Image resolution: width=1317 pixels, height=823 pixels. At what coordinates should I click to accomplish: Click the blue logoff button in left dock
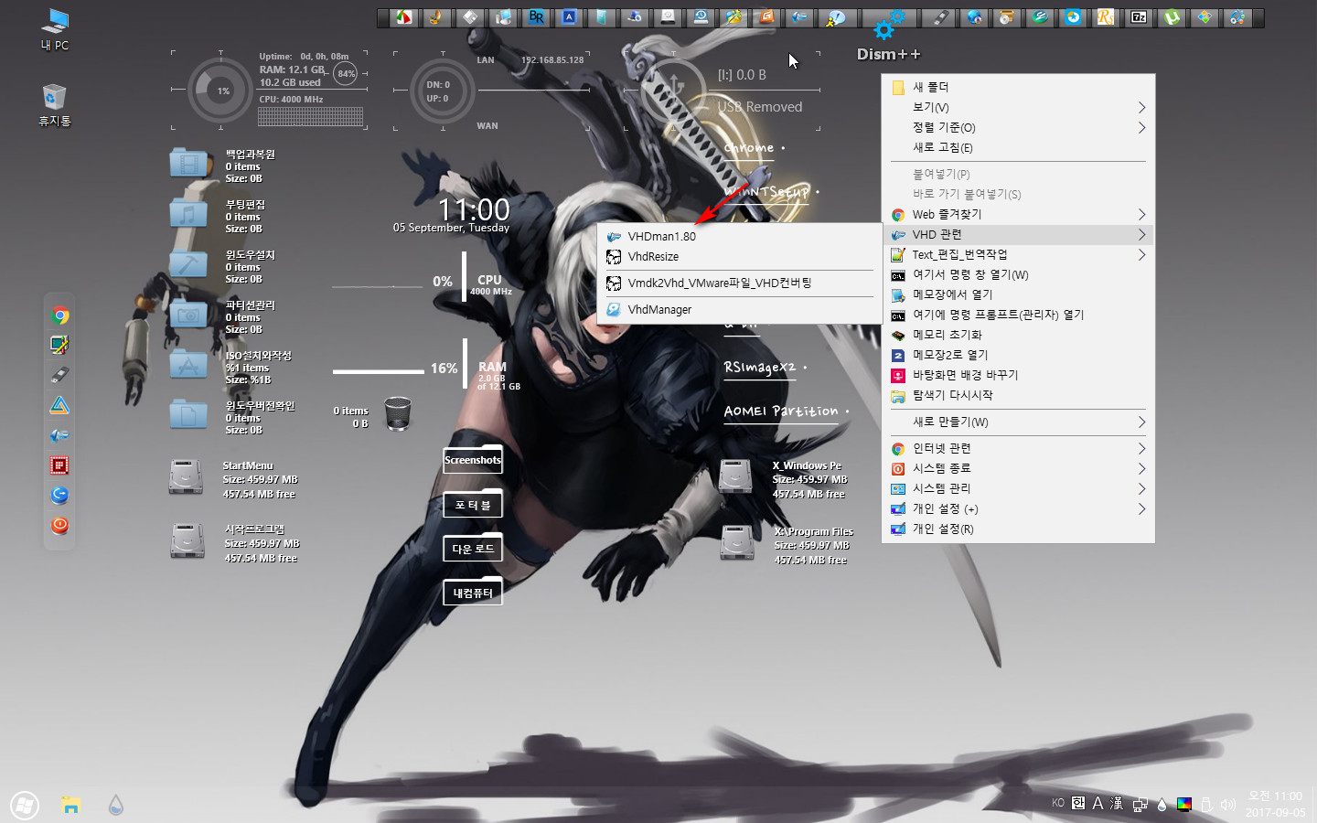pyautogui.click(x=59, y=495)
